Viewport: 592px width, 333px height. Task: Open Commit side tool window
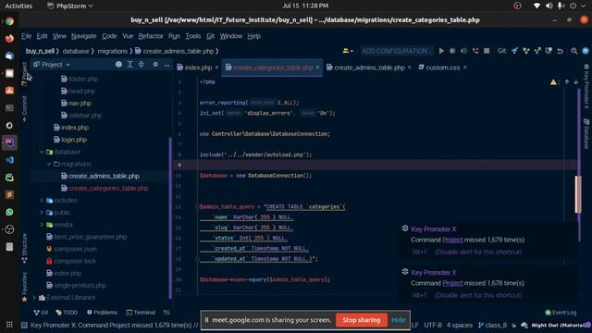pyautogui.click(x=25, y=109)
